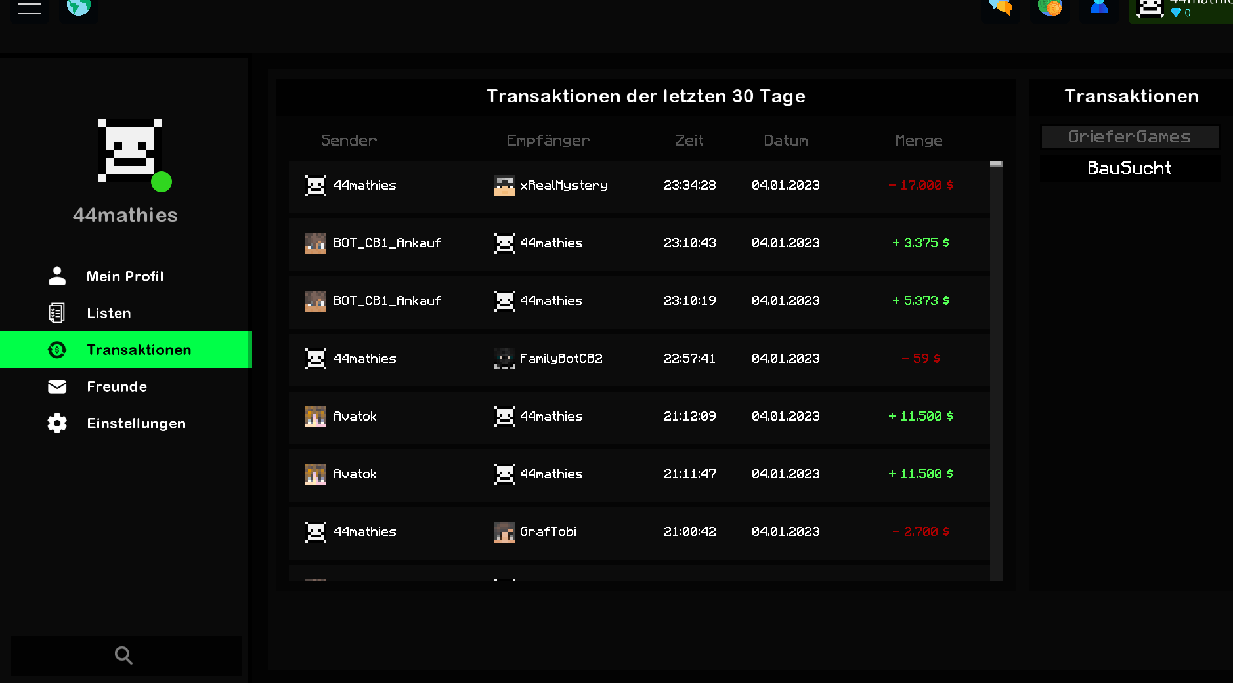Open Mein Profil menu item
1233x683 pixels.
(x=126, y=276)
